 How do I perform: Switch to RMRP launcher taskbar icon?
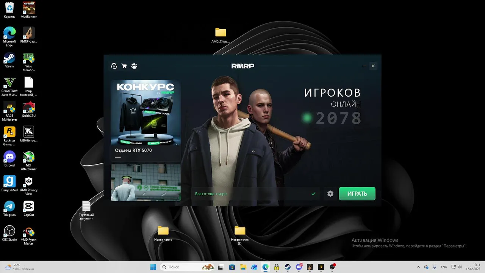pos(310,267)
